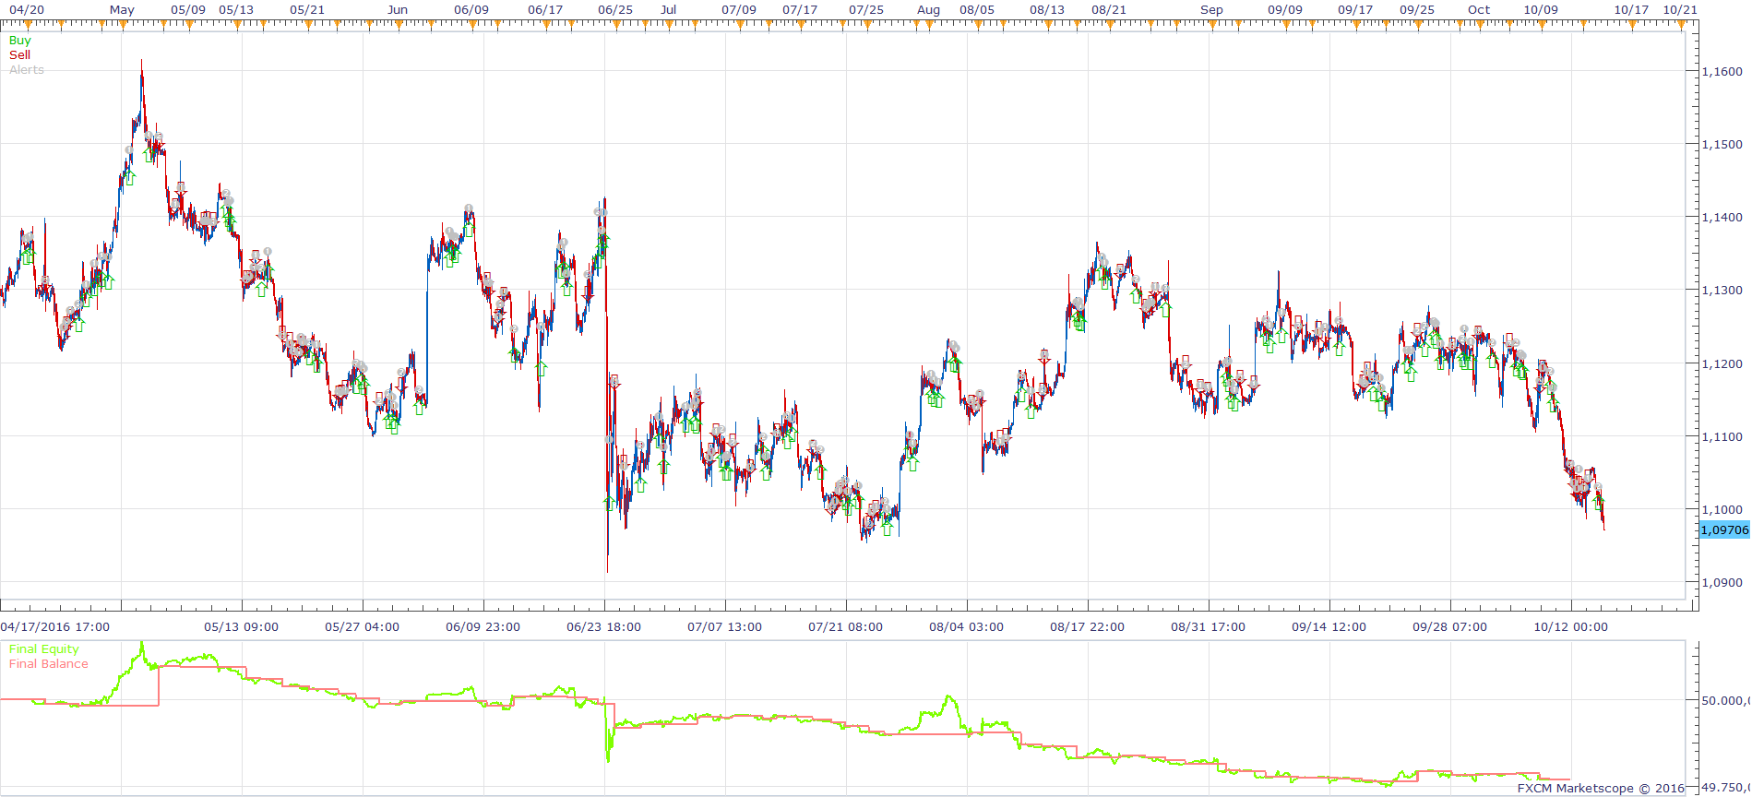Click the 05/09 top axis date
This screenshot has width=1752, height=797.
(x=188, y=10)
